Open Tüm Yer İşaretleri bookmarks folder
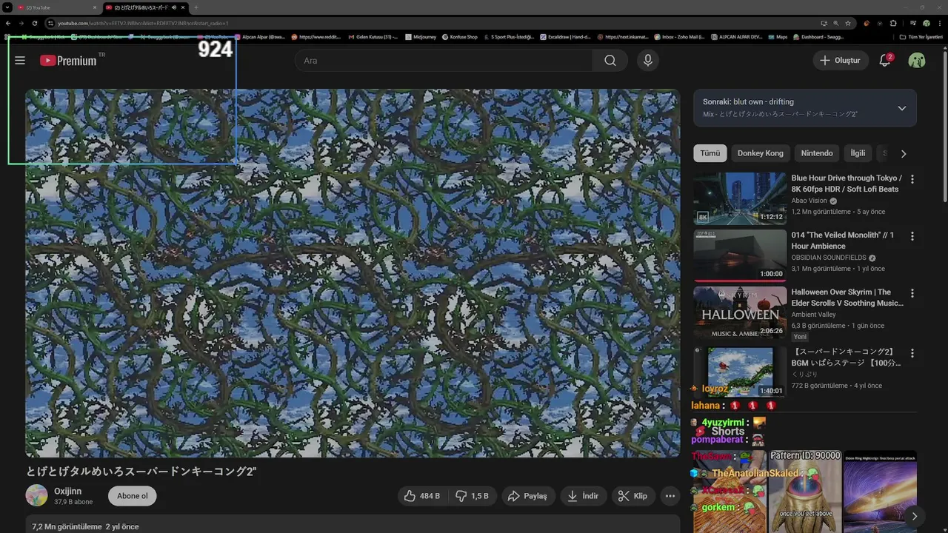 click(921, 36)
